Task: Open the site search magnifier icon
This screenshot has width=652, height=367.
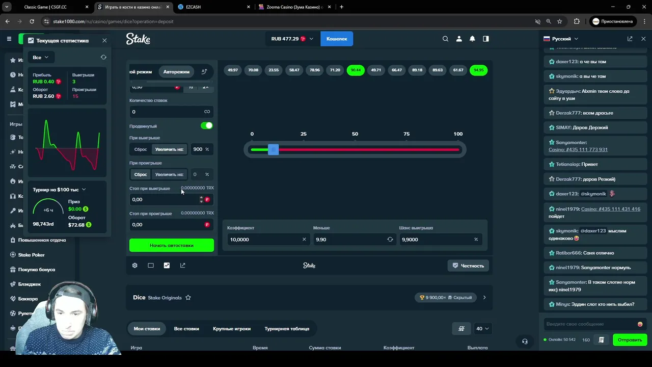Action: [445, 39]
